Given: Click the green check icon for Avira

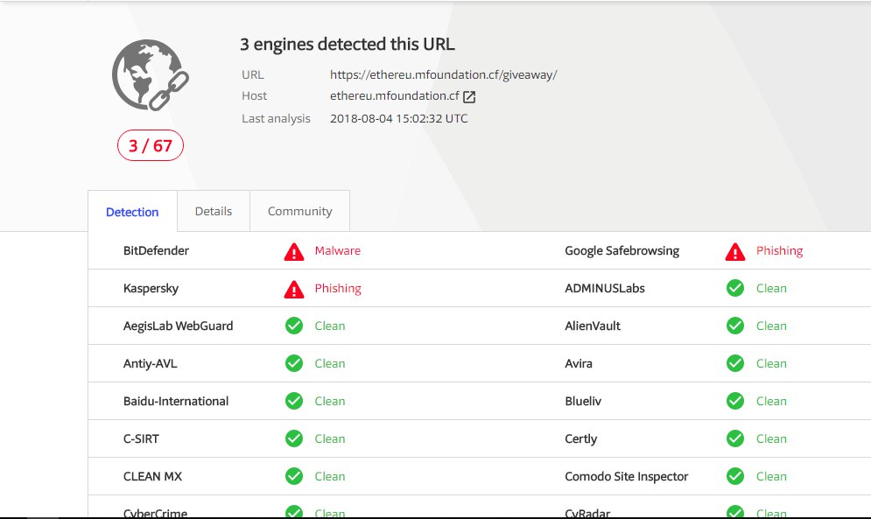Looking at the screenshot, I should [x=735, y=363].
